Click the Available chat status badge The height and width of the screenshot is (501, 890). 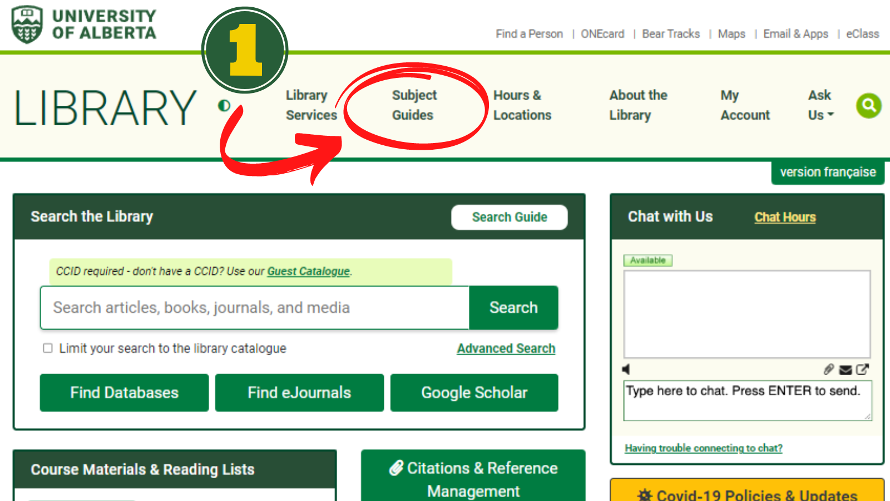pos(648,260)
